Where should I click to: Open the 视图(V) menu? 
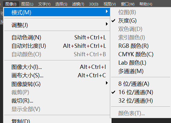pos(110,4)
